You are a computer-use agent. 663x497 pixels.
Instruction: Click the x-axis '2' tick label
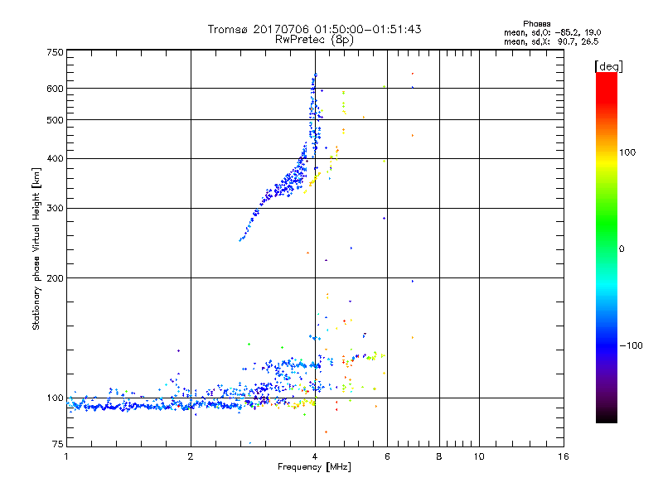click(191, 456)
